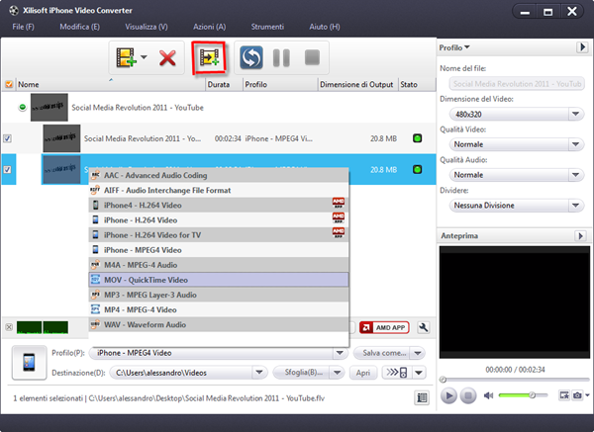The width and height of the screenshot is (594, 432).
Task: Click the Stop toolbar button
Action: point(312,57)
